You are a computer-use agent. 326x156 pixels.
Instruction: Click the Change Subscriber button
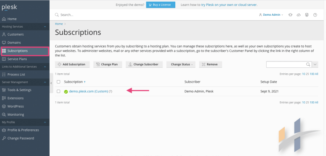point(144,64)
